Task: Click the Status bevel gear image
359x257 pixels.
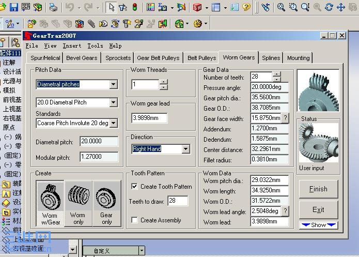Action: tap(318, 143)
